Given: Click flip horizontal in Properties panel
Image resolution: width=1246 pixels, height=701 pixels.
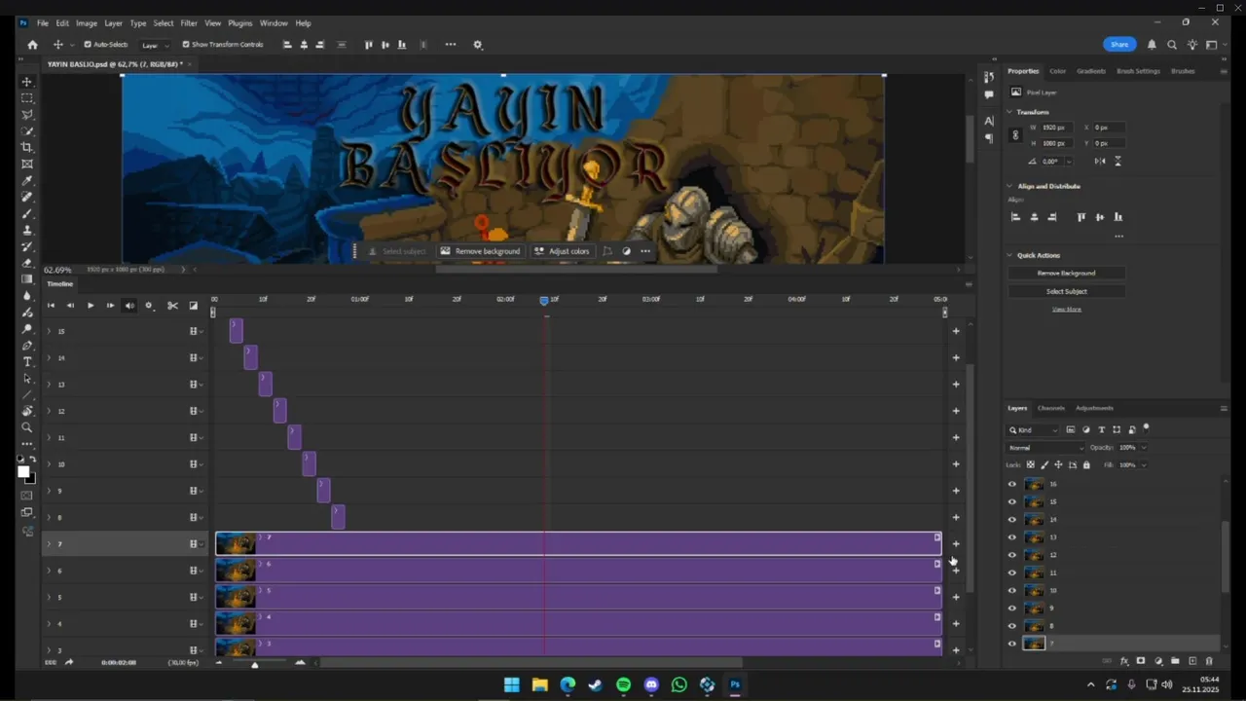Looking at the screenshot, I should coord(1100,161).
